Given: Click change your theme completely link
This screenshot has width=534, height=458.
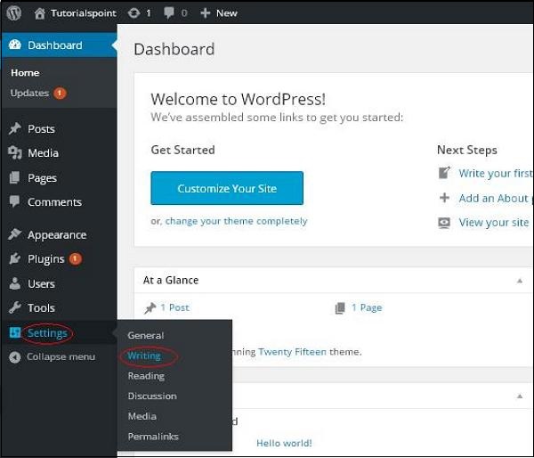Looking at the screenshot, I should pyautogui.click(x=236, y=221).
